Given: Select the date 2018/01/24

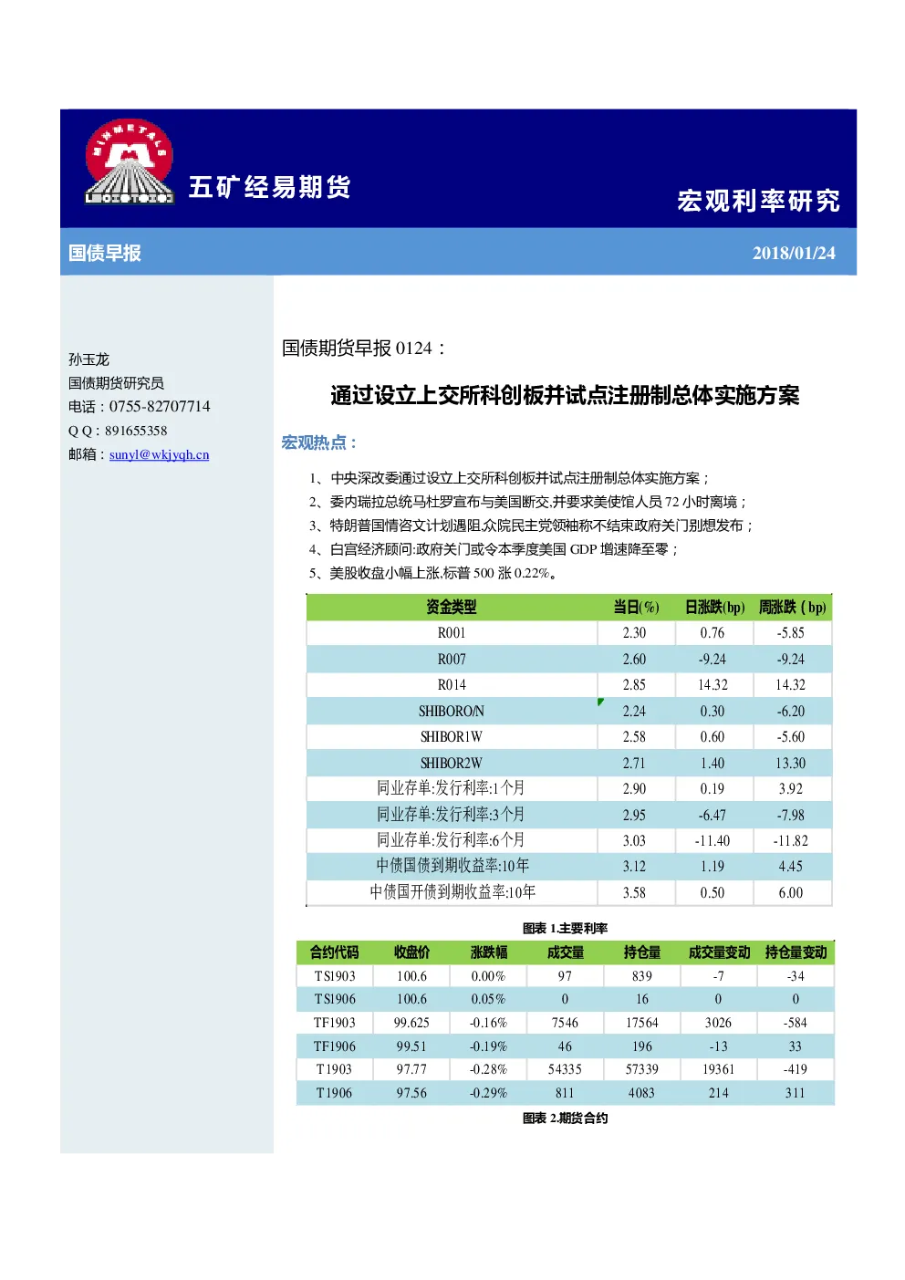Looking at the screenshot, I should (794, 254).
